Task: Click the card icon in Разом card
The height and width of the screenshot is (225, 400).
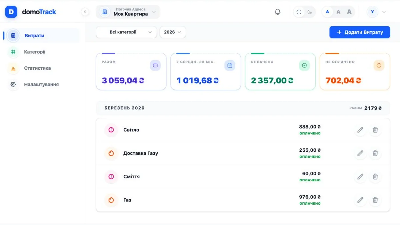Action: (155, 65)
